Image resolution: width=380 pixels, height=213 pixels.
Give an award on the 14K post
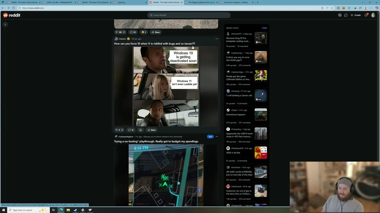coord(144,32)
